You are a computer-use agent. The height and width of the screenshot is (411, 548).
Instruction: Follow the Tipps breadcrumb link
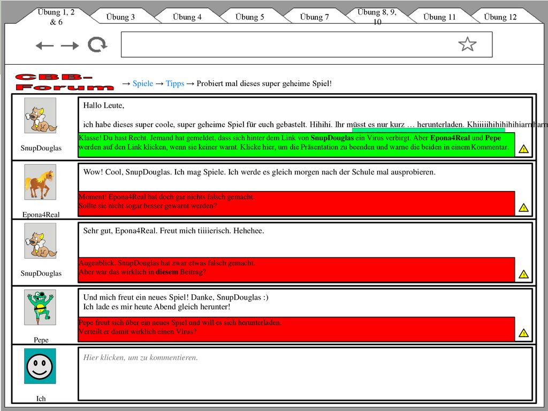tap(175, 83)
